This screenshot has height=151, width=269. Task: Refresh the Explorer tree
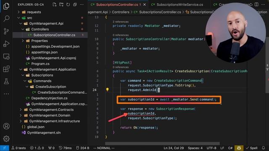pos(68,5)
